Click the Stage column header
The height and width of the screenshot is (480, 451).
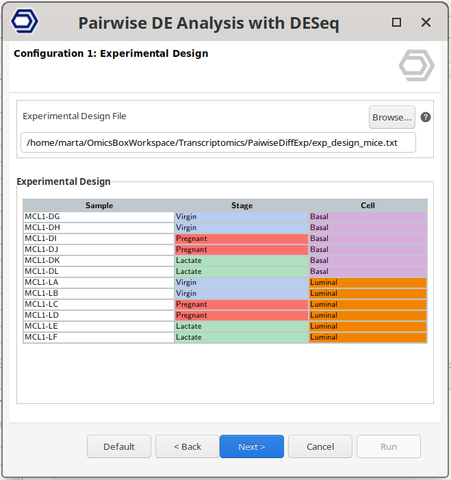(242, 205)
